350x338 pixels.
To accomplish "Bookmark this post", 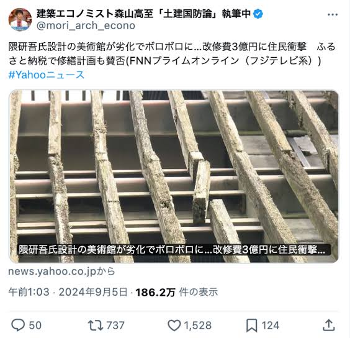I will pyautogui.click(x=251, y=326).
